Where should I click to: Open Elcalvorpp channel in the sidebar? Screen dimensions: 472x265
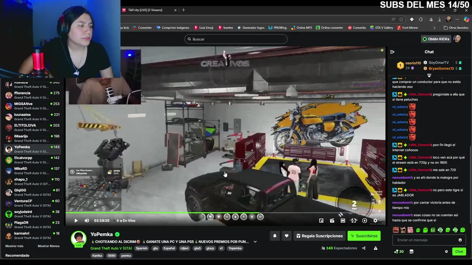click(32, 160)
